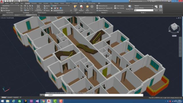The width and height of the screenshot is (183, 103).
Task: Click the Plot printer icon in quick access
Action: (19, 1)
